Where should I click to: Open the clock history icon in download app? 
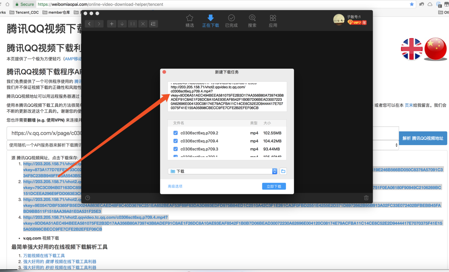(x=88, y=198)
